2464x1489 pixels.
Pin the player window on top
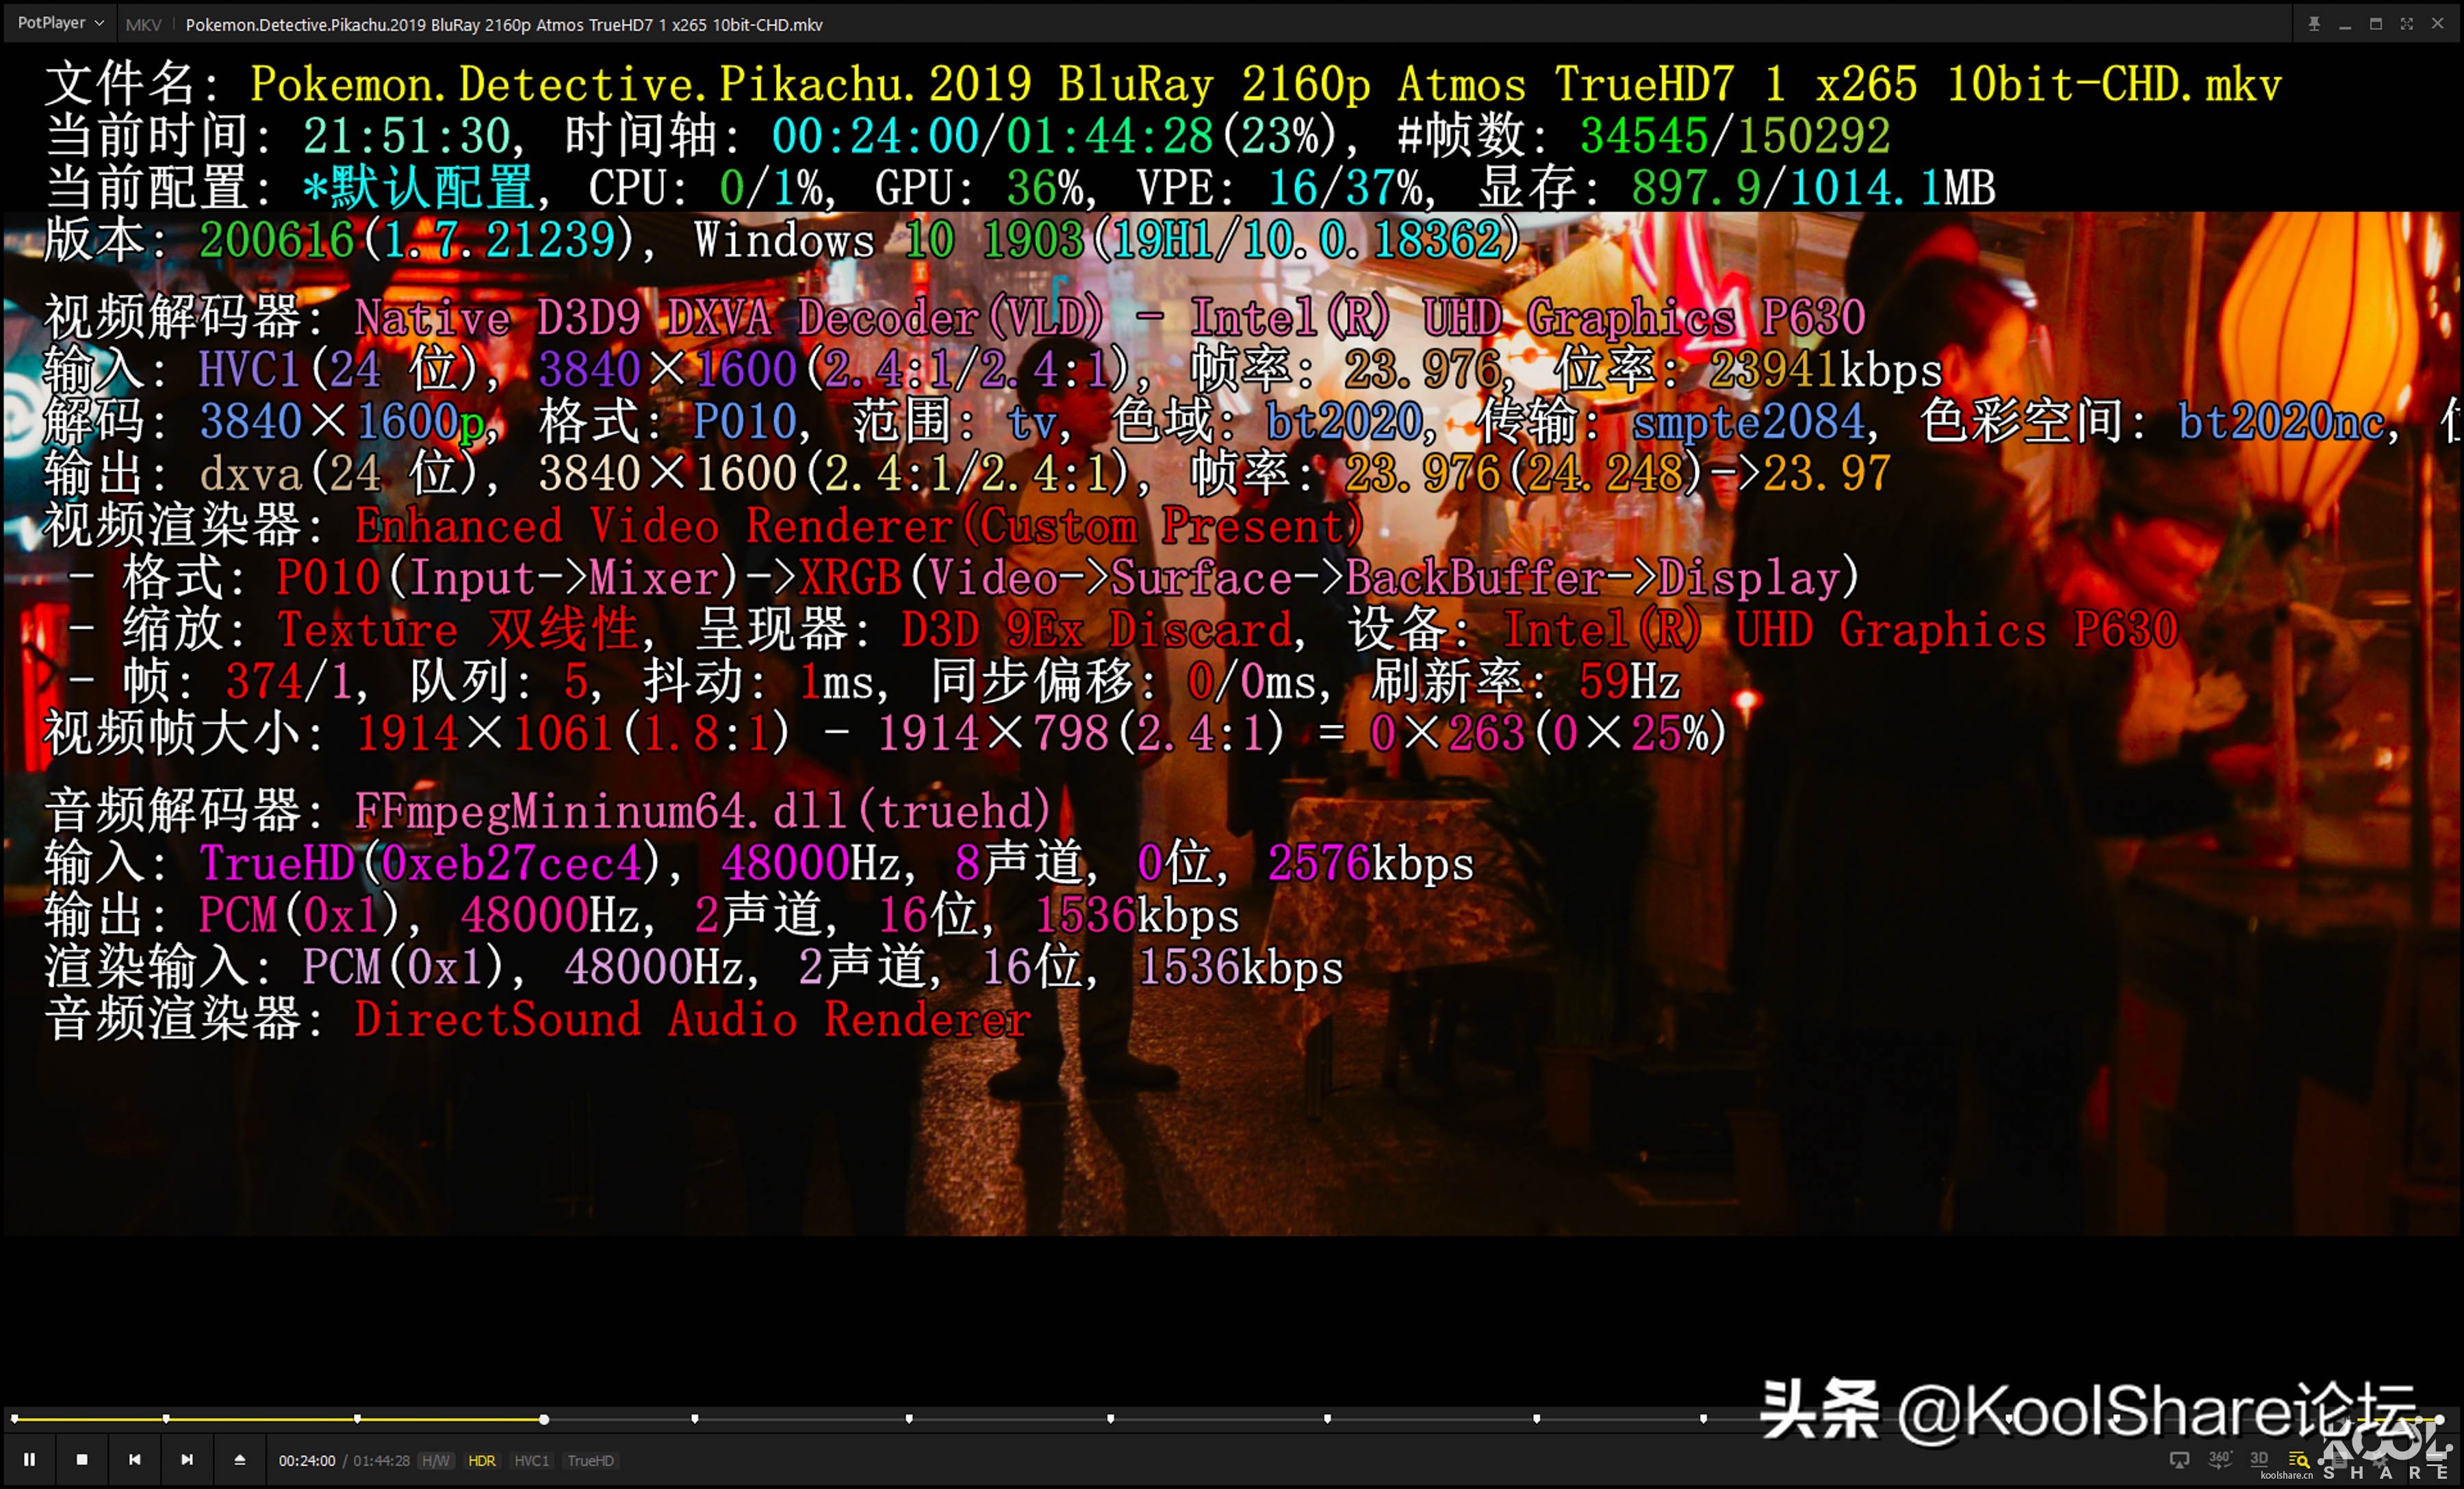[2313, 23]
